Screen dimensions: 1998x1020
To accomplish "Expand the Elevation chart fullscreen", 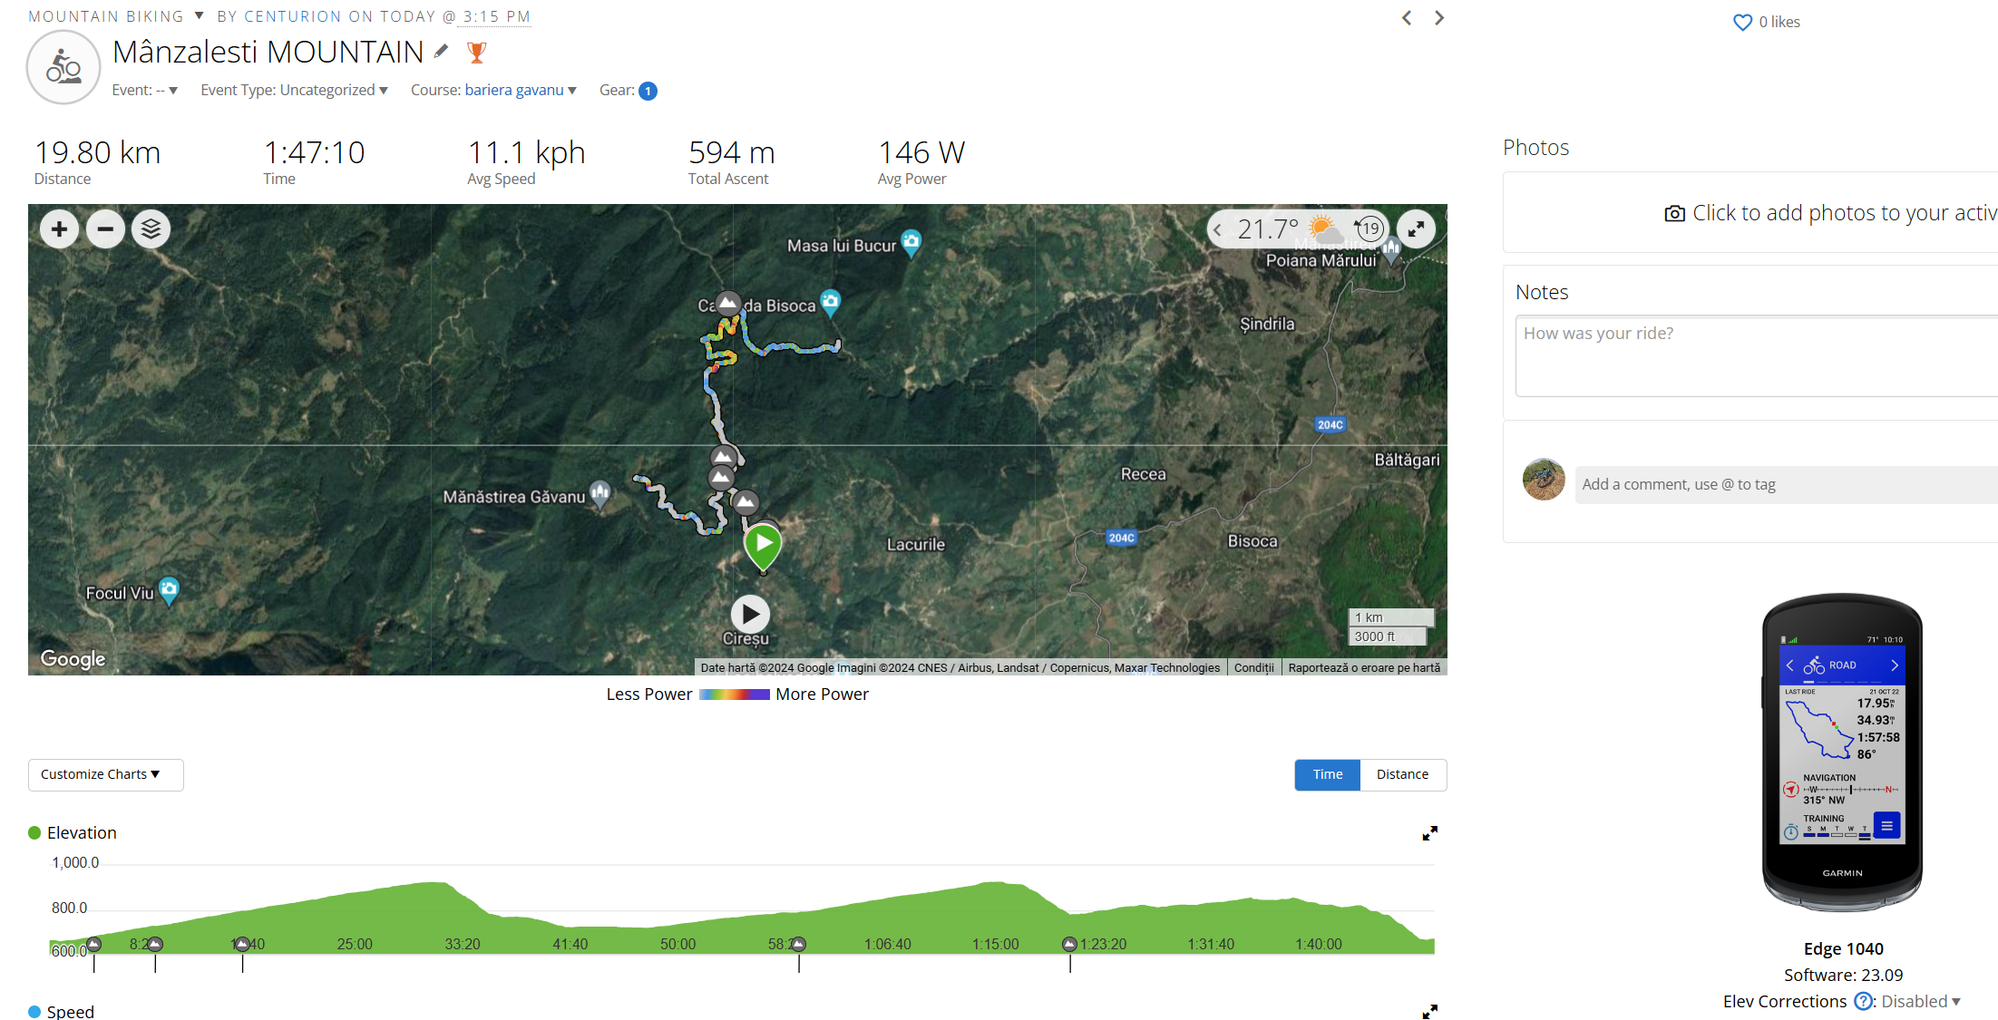I will click(1430, 833).
